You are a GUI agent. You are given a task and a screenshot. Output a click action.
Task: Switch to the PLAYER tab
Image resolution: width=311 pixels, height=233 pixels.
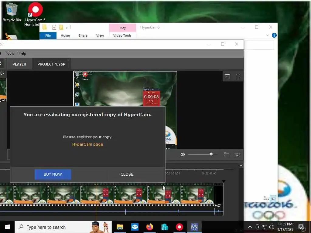[x=19, y=64]
